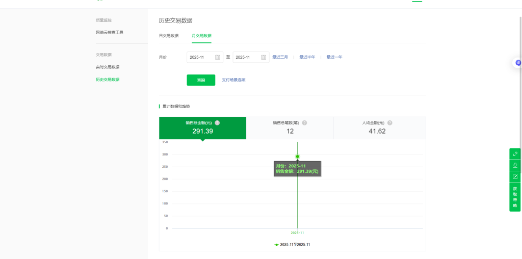Screen dimensions: 522x259
Task: Open 网络云排查工具 in sidebar
Action: (110, 32)
